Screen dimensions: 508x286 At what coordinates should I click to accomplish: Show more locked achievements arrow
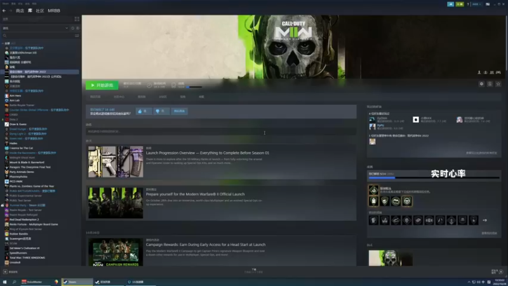[x=485, y=221]
